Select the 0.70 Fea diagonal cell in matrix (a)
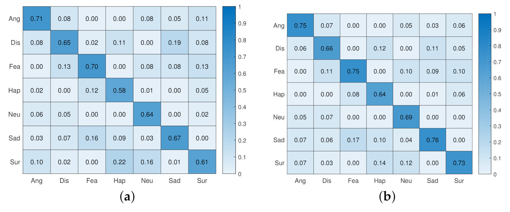Image resolution: width=510 pixels, height=212 pixels. coord(92,66)
